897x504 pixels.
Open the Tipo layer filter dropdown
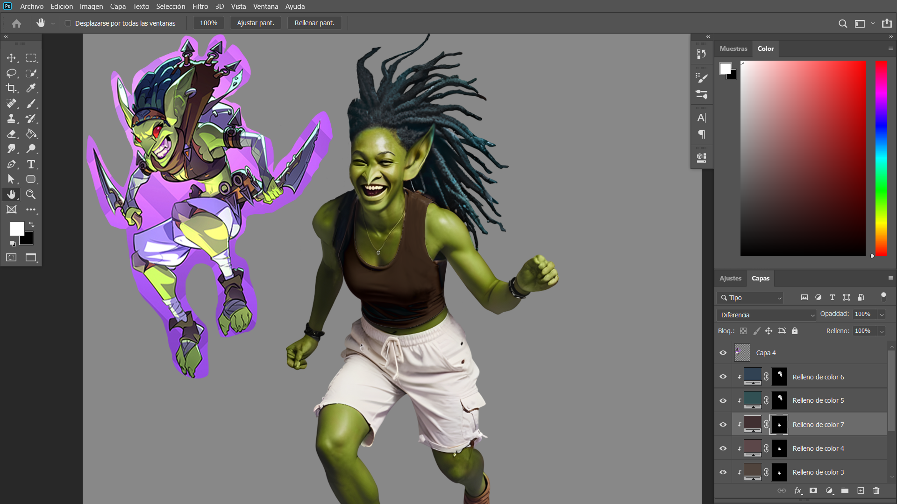coord(750,298)
